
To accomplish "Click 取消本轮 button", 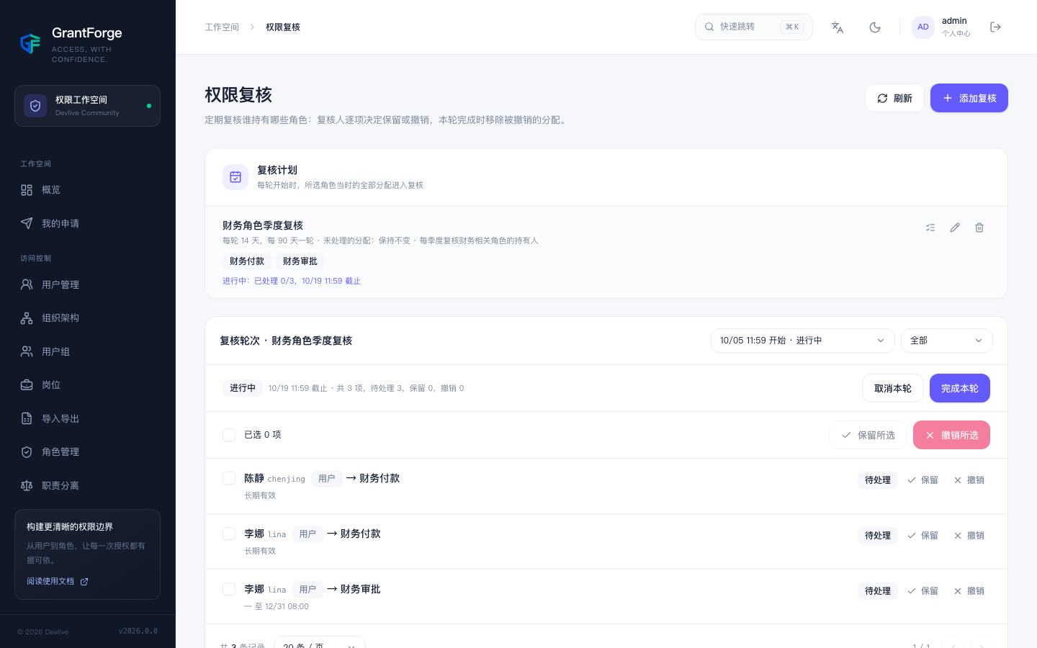I will click(x=893, y=388).
